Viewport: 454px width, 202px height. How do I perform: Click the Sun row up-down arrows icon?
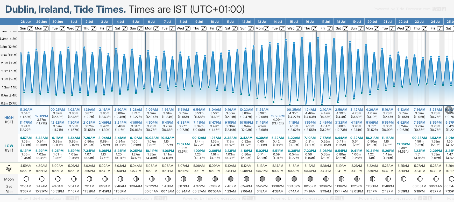pos(9,169)
